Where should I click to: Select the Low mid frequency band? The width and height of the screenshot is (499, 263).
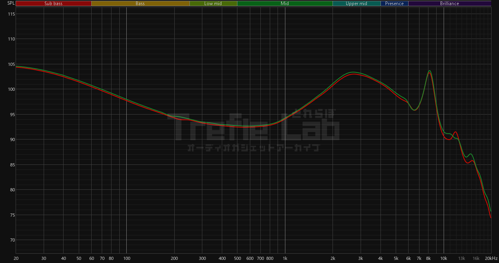pos(213,3)
